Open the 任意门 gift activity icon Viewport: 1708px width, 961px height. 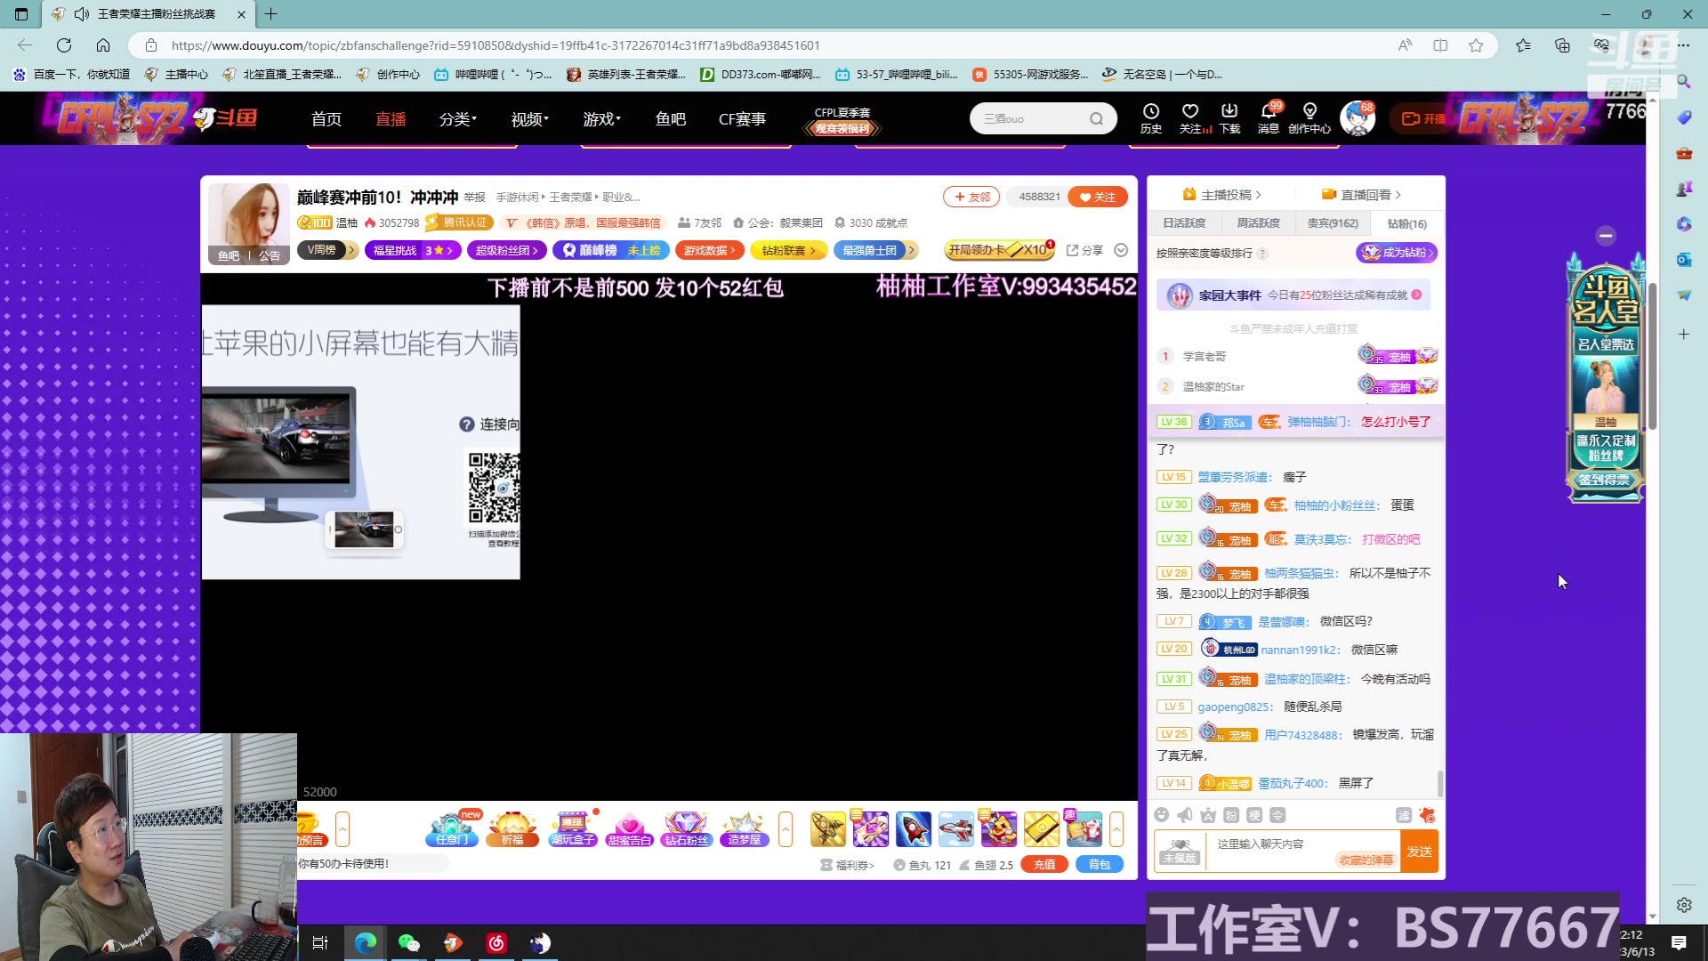pos(452,829)
